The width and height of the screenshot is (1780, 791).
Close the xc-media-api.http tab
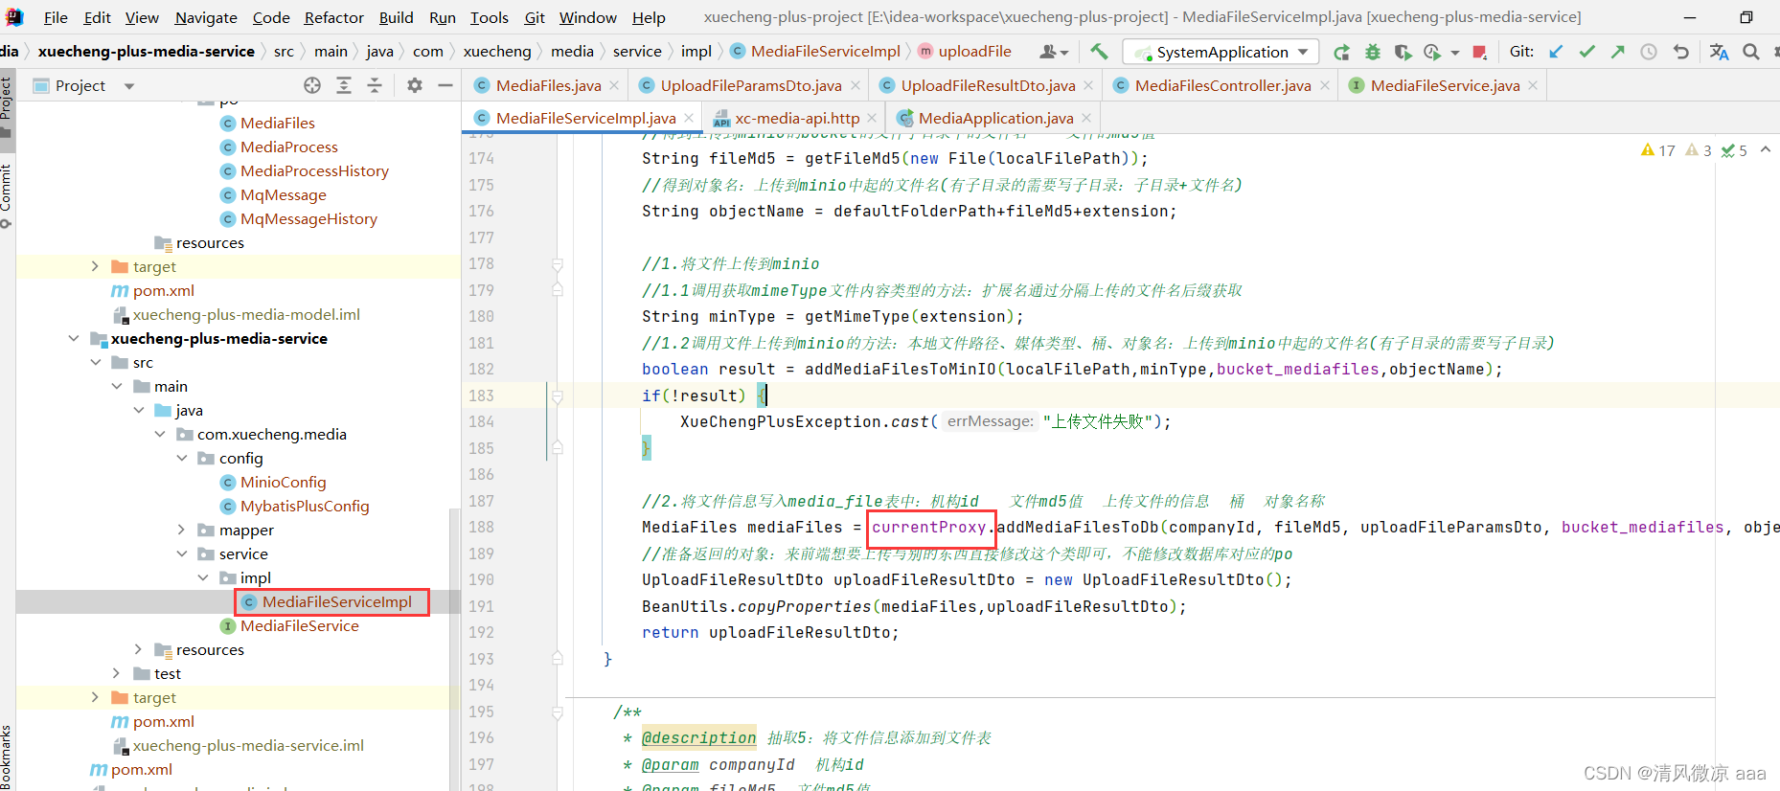[x=872, y=118]
